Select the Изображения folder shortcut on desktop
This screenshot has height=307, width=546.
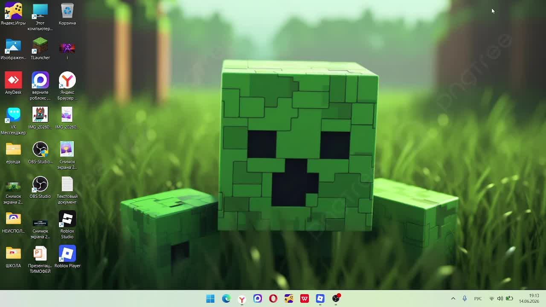13,49
